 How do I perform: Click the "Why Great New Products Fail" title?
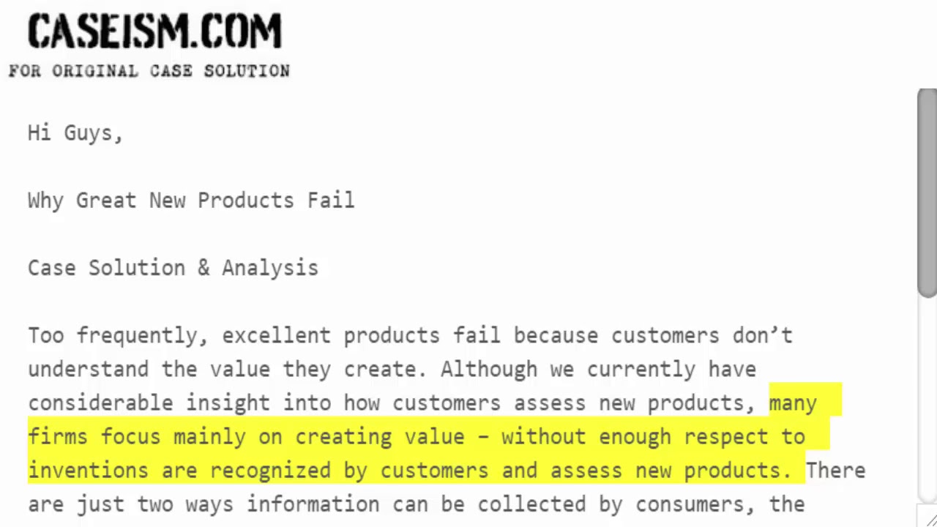[x=191, y=201]
